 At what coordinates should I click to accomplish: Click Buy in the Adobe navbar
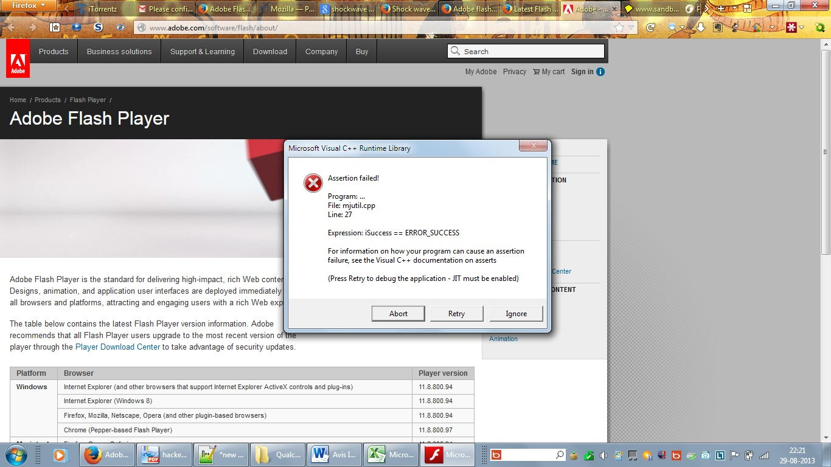[362, 52]
